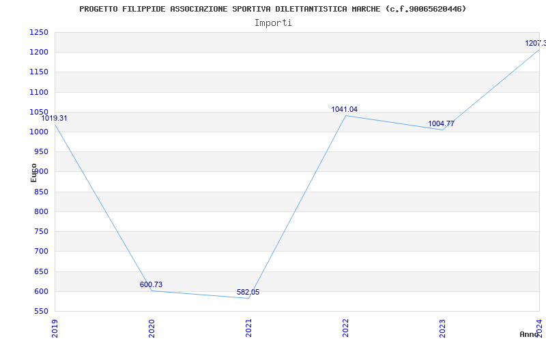546x341 pixels.
Task: Click the 2020 x-axis label
Action: point(152,328)
